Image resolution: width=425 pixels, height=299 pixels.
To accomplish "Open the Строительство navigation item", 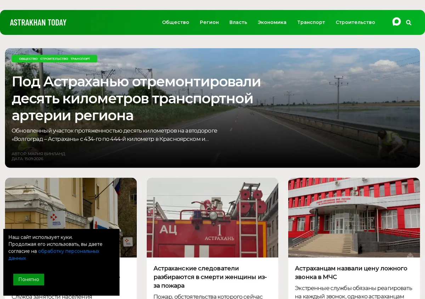I will pos(355,22).
